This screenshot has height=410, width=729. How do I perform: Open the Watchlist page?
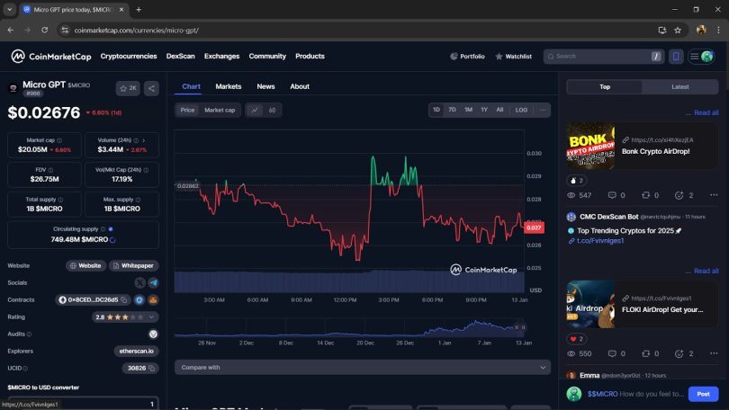(x=513, y=56)
